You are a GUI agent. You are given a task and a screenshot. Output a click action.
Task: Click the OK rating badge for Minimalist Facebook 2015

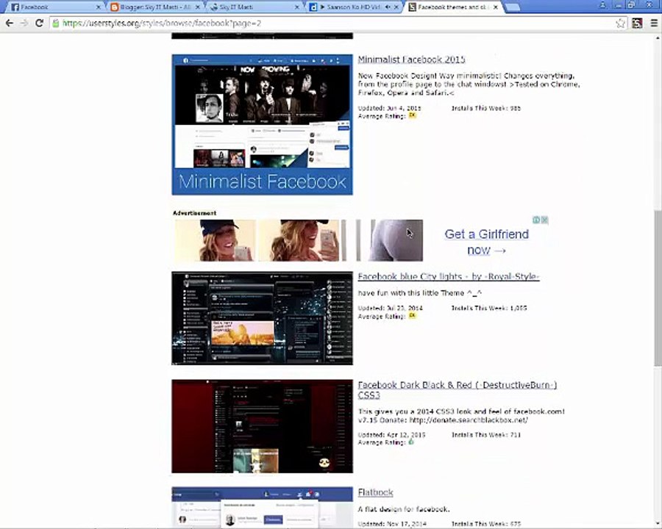click(412, 115)
